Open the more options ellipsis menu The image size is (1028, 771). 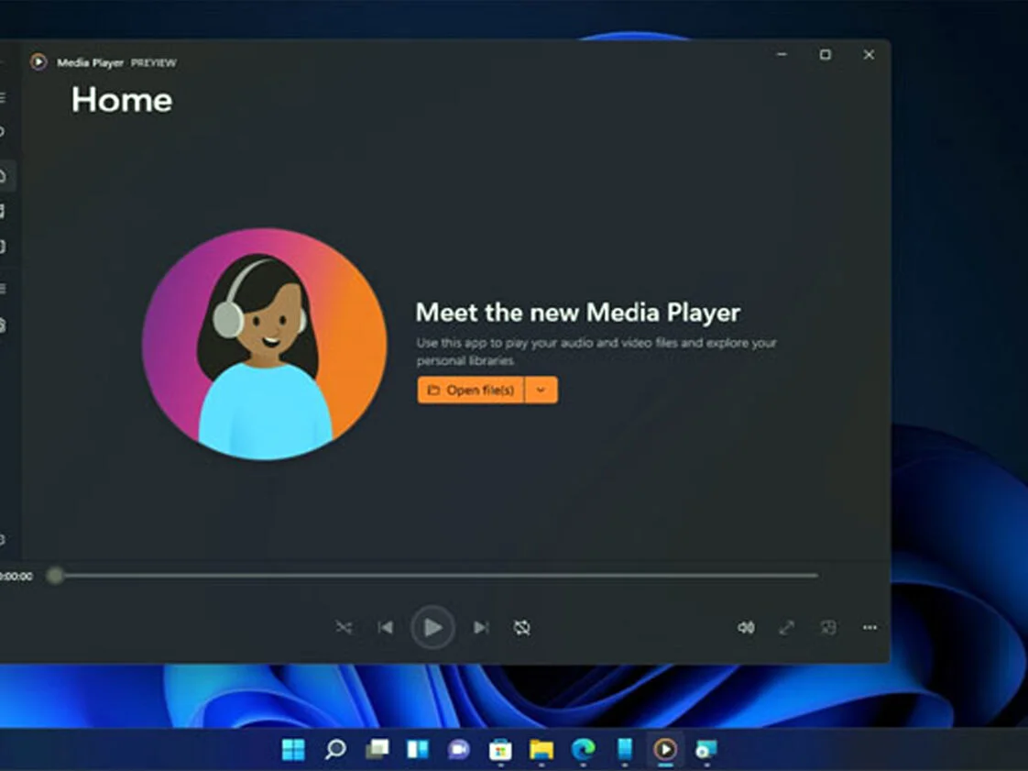pyautogui.click(x=870, y=627)
